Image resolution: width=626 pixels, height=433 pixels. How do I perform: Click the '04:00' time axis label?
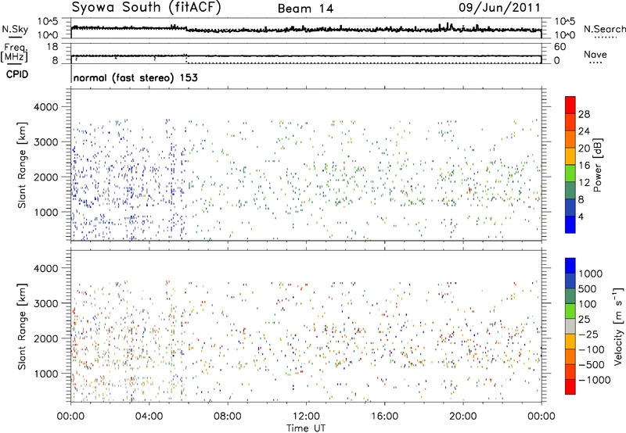point(149,417)
